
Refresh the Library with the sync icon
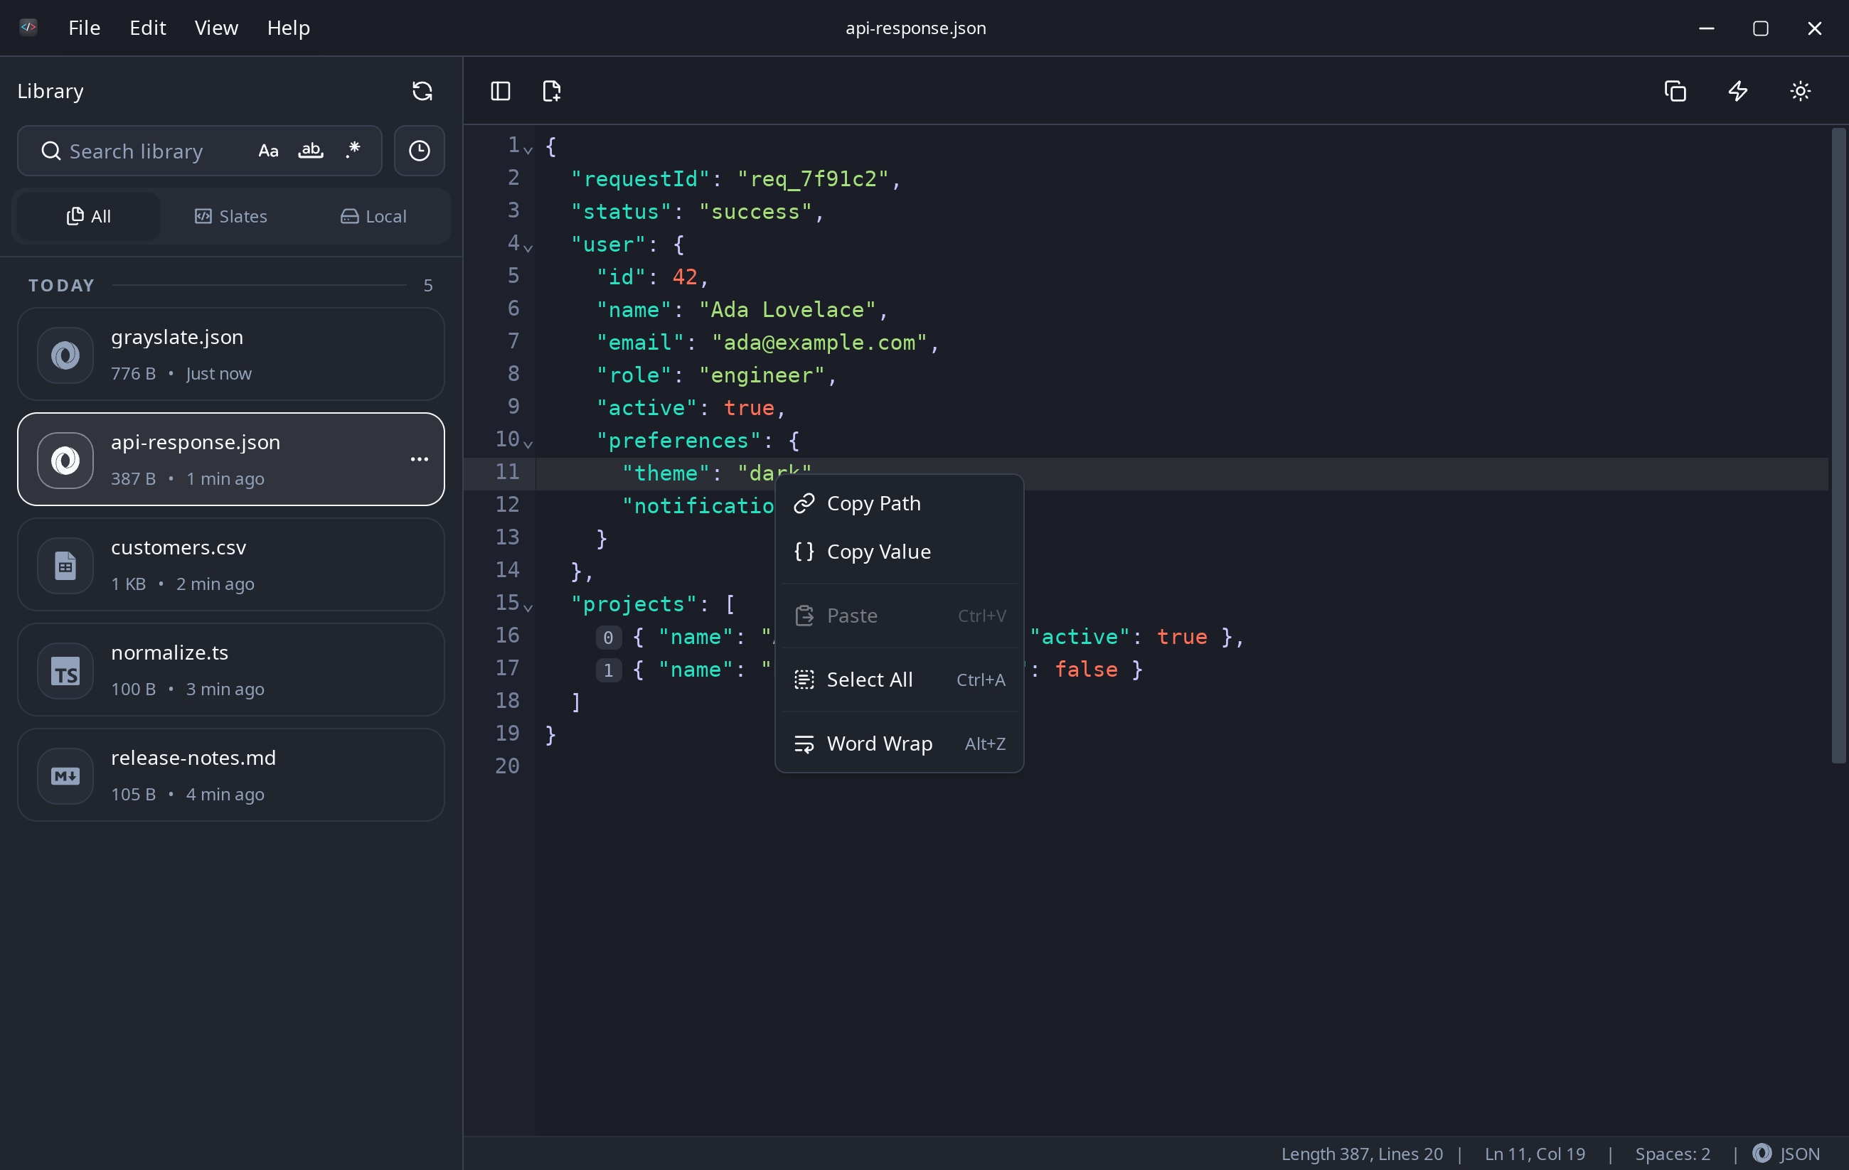point(422,92)
